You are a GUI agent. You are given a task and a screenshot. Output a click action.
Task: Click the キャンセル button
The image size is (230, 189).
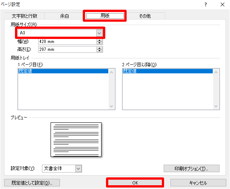[x=198, y=183]
